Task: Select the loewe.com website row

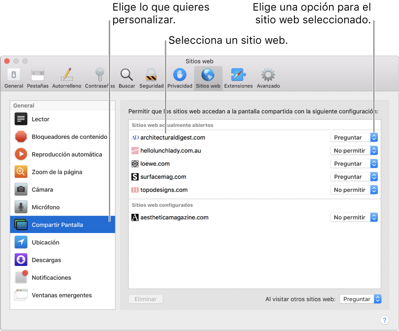Action: [x=155, y=163]
